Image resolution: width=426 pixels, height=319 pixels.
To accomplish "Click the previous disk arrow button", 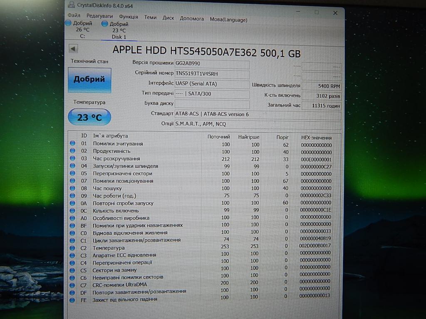I will pos(73,49).
